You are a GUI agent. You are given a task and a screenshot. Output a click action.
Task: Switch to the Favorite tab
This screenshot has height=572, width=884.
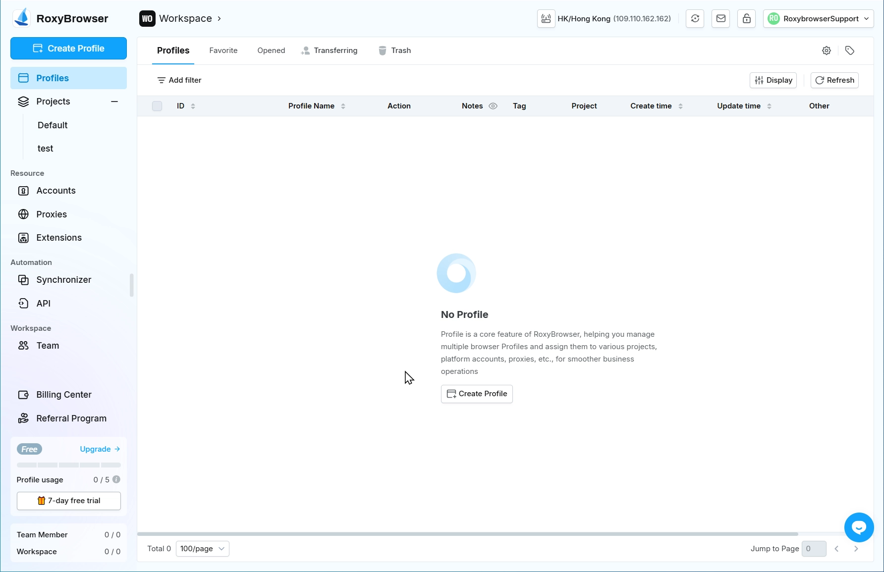pyautogui.click(x=223, y=51)
